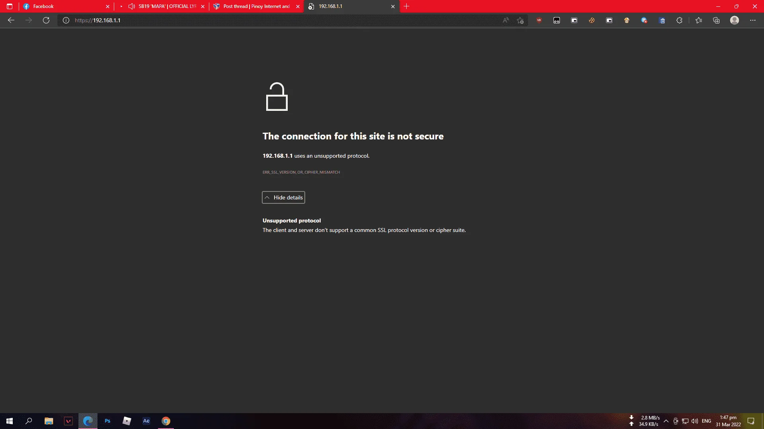Open the Read aloud icon

coord(506,20)
